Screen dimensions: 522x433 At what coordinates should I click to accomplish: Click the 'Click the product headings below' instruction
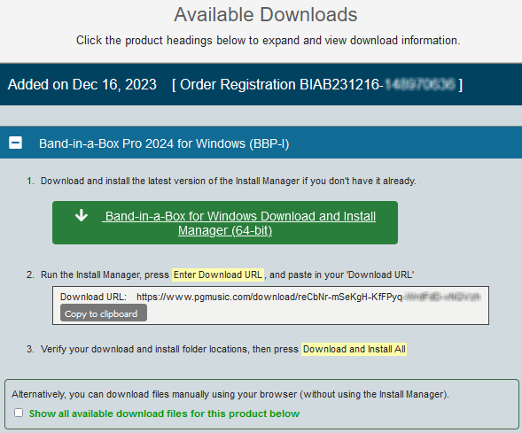pos(269,41)
